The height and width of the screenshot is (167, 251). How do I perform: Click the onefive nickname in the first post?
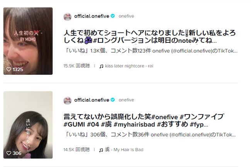pos(126,16)
